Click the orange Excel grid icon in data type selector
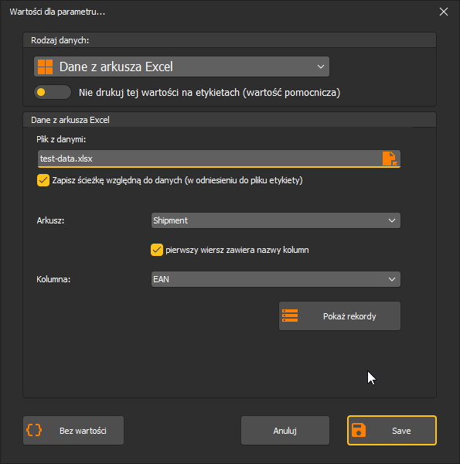The image size is (460, 464). (46, 67)
